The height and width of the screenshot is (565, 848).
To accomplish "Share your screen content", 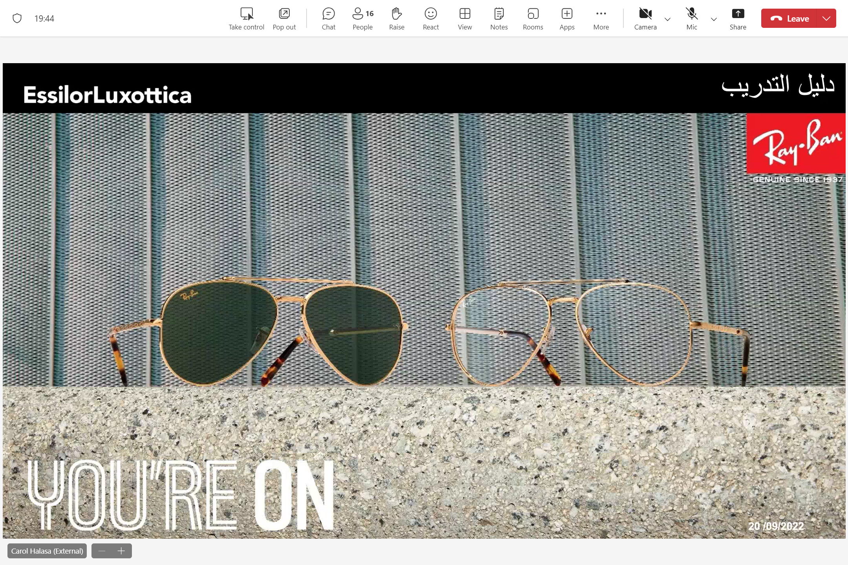I will [738, 18].
